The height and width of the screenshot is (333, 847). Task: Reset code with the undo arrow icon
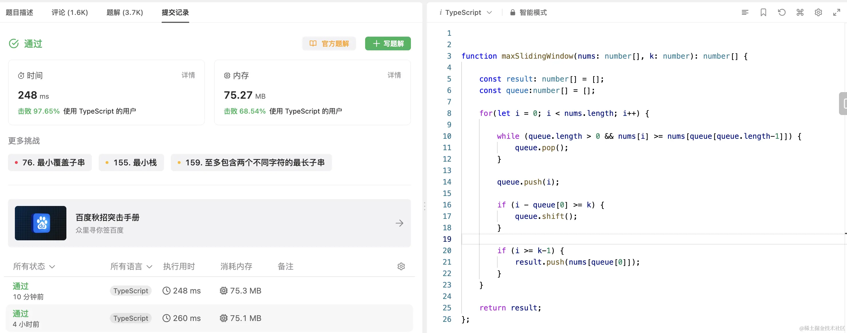click(781, 13)
